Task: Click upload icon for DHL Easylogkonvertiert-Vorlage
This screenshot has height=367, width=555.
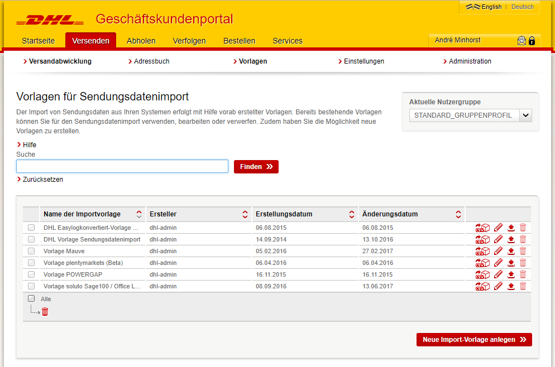Action: pos(511,228)
